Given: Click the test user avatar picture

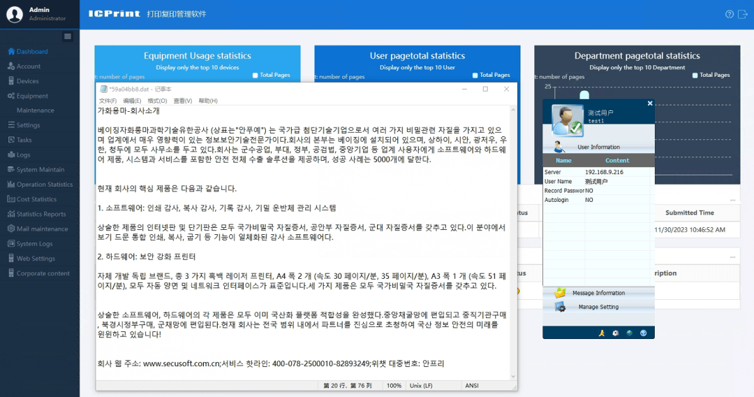Looking at the screenshot, I should tap(567, 120).
